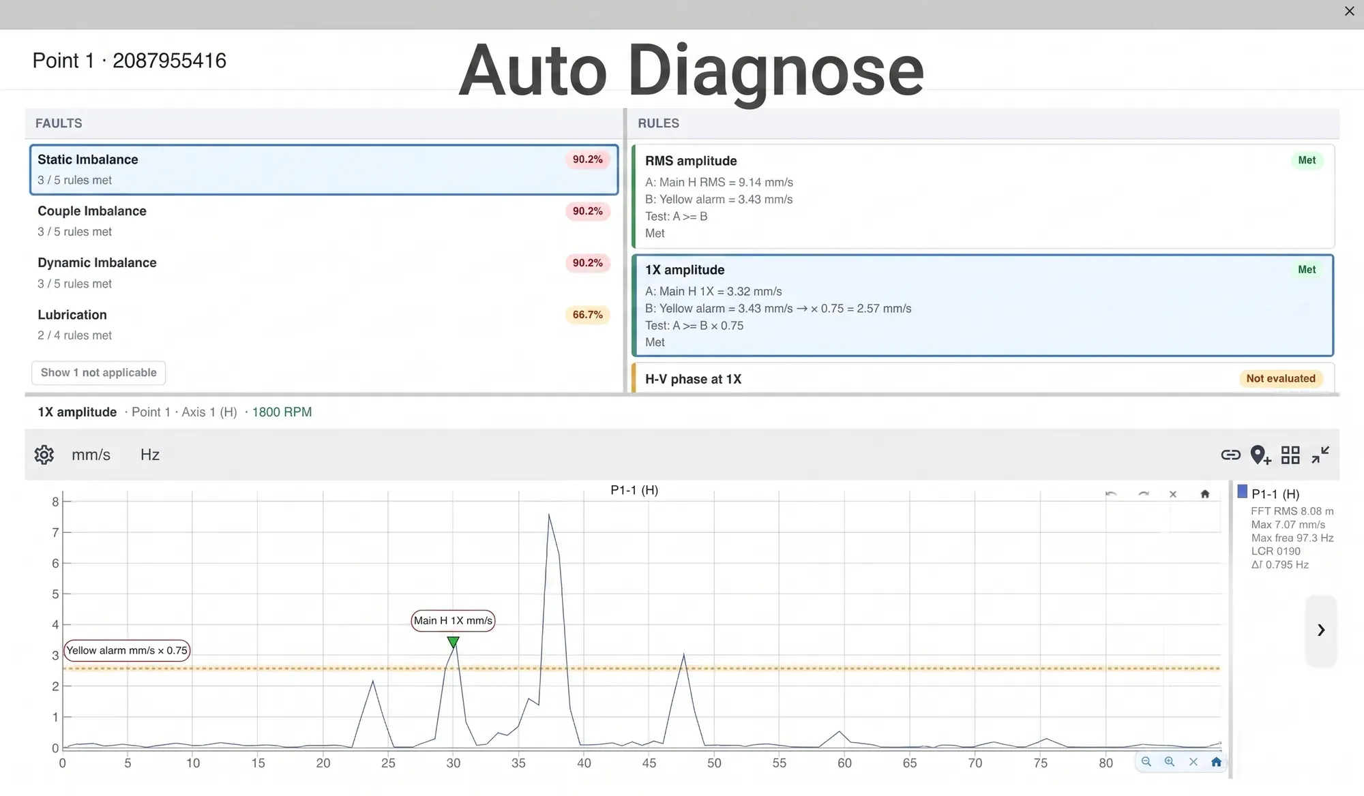Click Point 1 · Axis 1 (H) subtitle
Image resolution: width=1364 pixels, height=796 pixels.
(x=184, y=412)
